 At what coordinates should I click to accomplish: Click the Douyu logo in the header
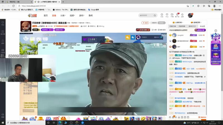click(32, 16)
